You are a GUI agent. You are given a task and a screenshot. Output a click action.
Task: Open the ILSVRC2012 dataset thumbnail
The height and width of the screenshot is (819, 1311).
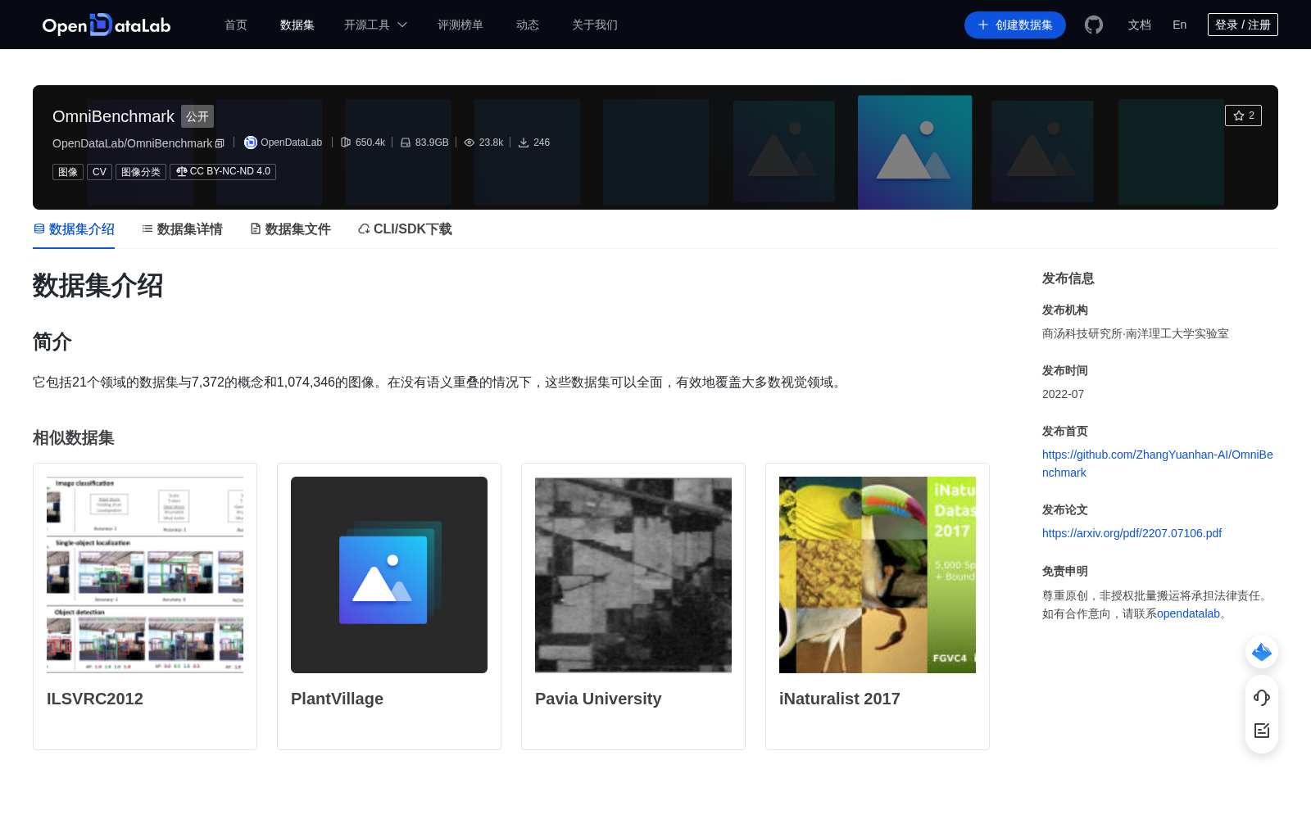(145, 575)
